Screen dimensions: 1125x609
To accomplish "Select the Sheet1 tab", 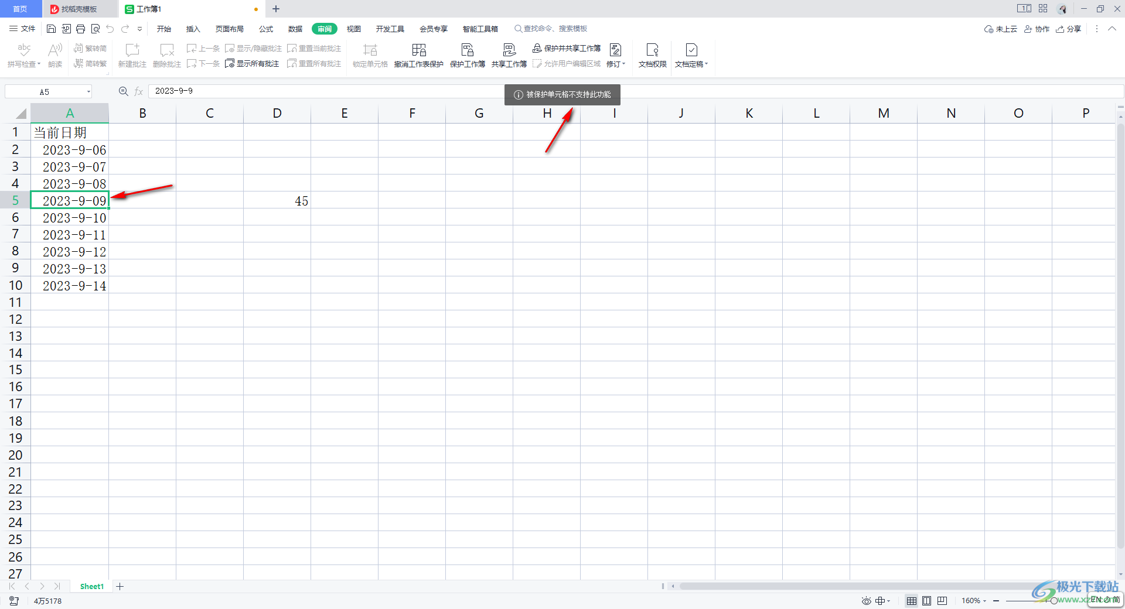I will pyautogui.click(x=92, y=586).
